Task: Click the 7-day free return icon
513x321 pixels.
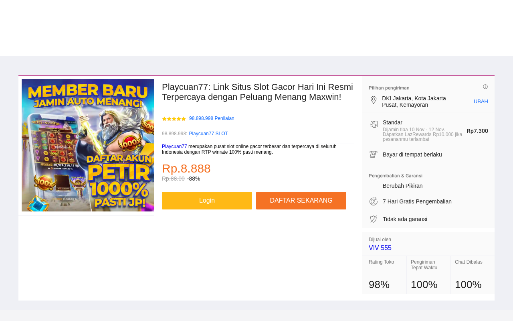Action: point(374,201)
